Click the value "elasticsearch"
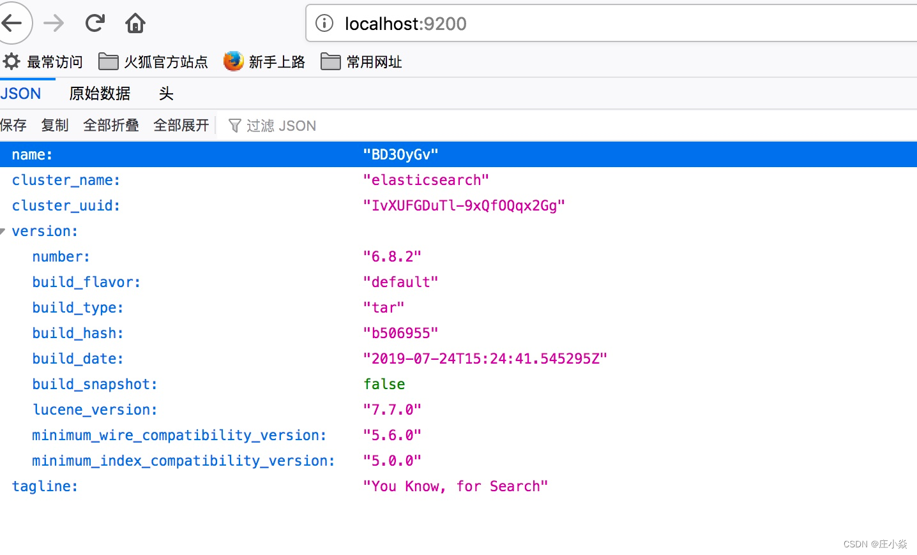 click(426, 180)
